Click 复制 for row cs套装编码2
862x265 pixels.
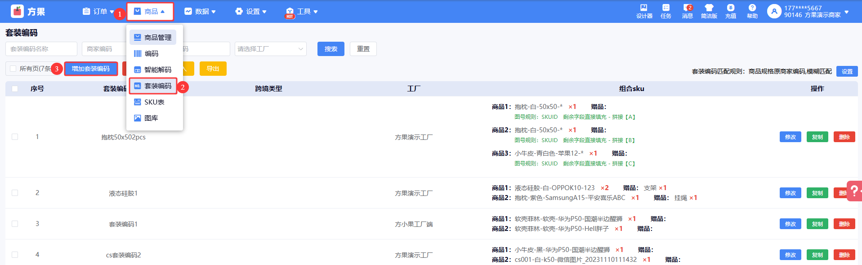pyautogui.click(x=817, y=255)
